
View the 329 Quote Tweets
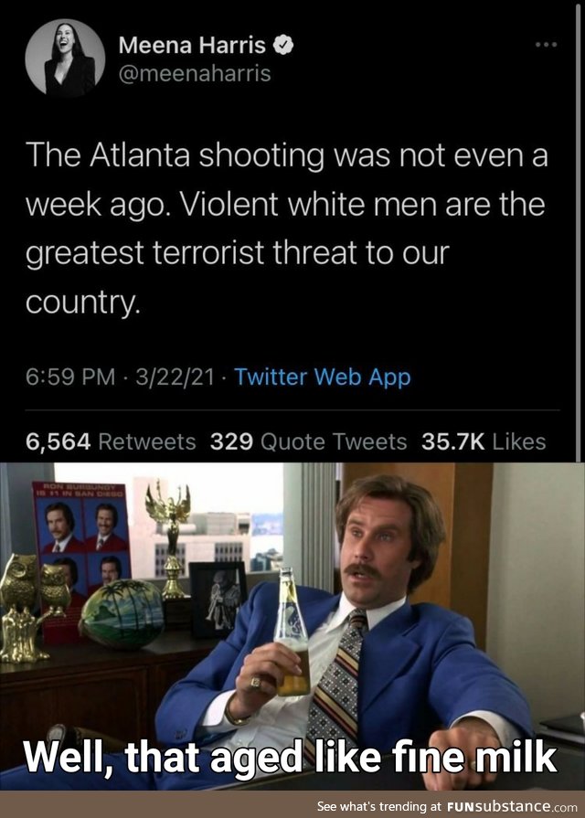[308, 441]
